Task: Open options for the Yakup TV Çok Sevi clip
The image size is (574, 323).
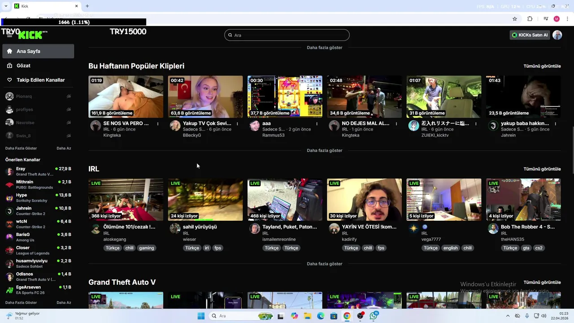Action: tap(237, 123)
